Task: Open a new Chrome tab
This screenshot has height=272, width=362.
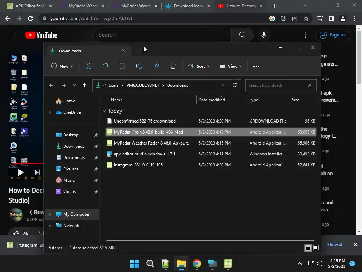Action: coord(274,6)
